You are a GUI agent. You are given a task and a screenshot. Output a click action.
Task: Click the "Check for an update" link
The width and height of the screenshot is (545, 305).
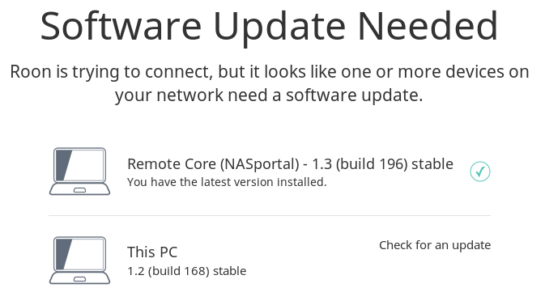coord(435,245)
